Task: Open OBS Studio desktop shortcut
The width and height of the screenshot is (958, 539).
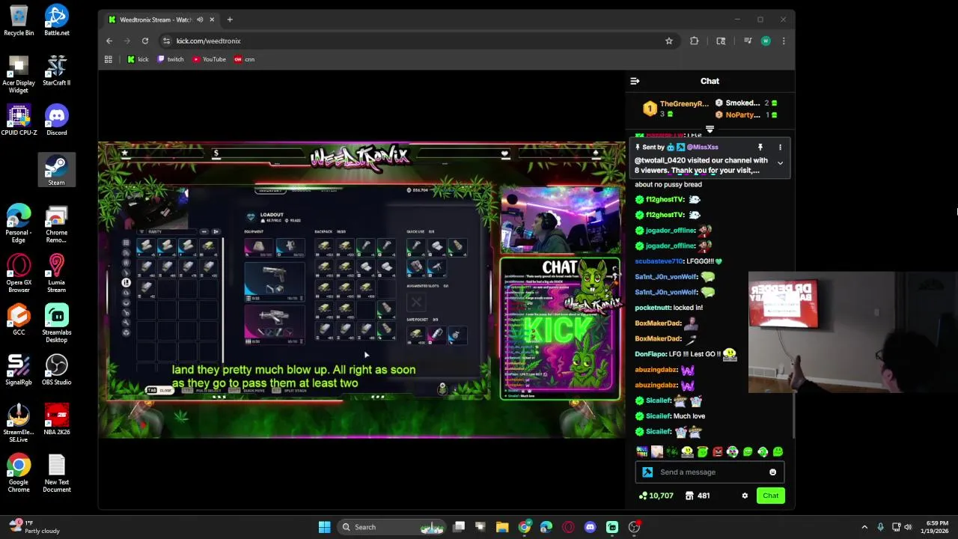Action: click(57, 370)
